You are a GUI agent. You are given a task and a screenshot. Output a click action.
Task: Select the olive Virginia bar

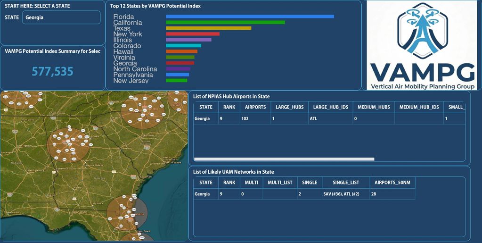click(x=180, y=57)
